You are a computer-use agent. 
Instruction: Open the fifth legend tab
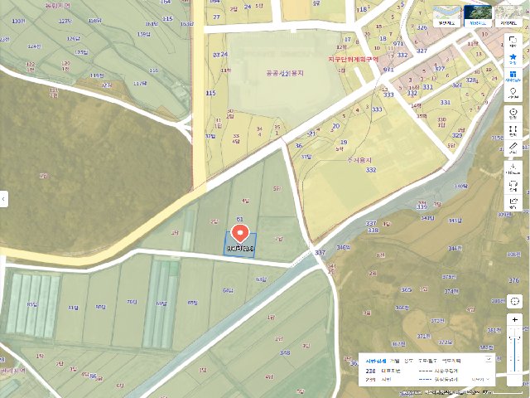[x=451, y=361]
